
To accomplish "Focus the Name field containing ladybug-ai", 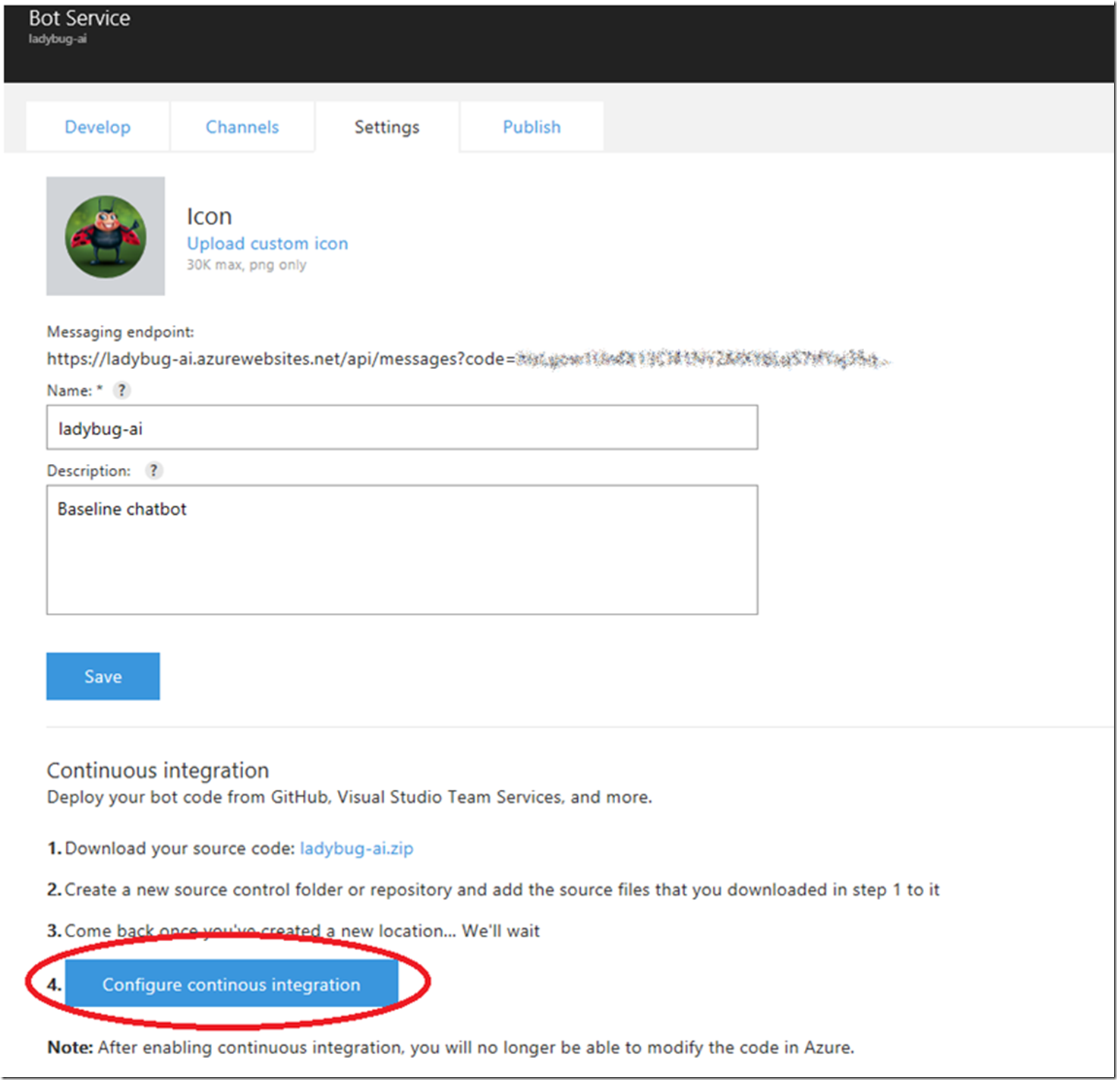I will pyautogui.click(x=402, y=428).
